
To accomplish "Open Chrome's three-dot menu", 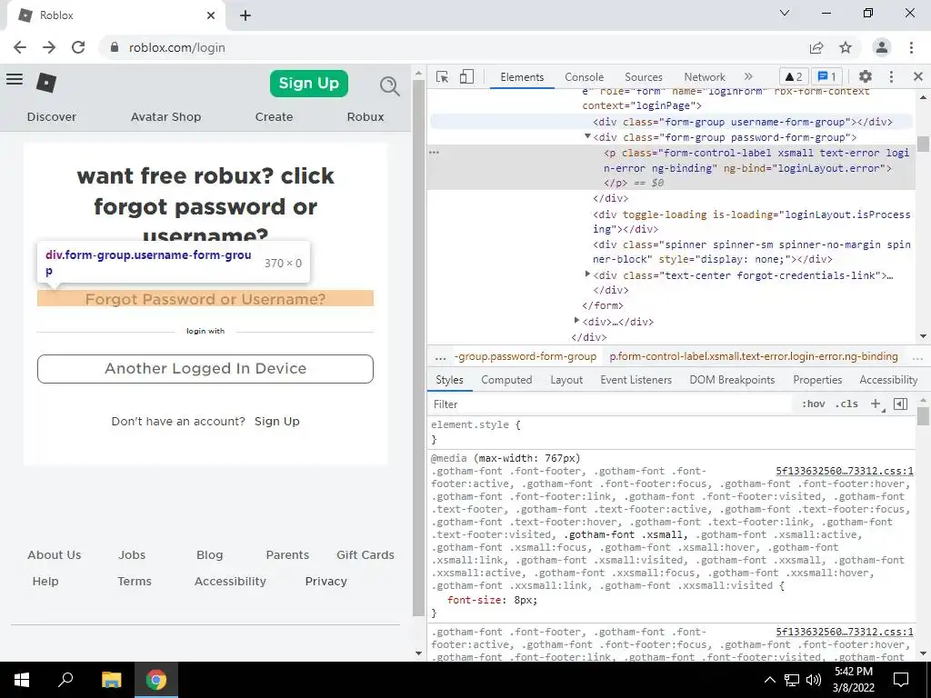I will pos(911,47).
